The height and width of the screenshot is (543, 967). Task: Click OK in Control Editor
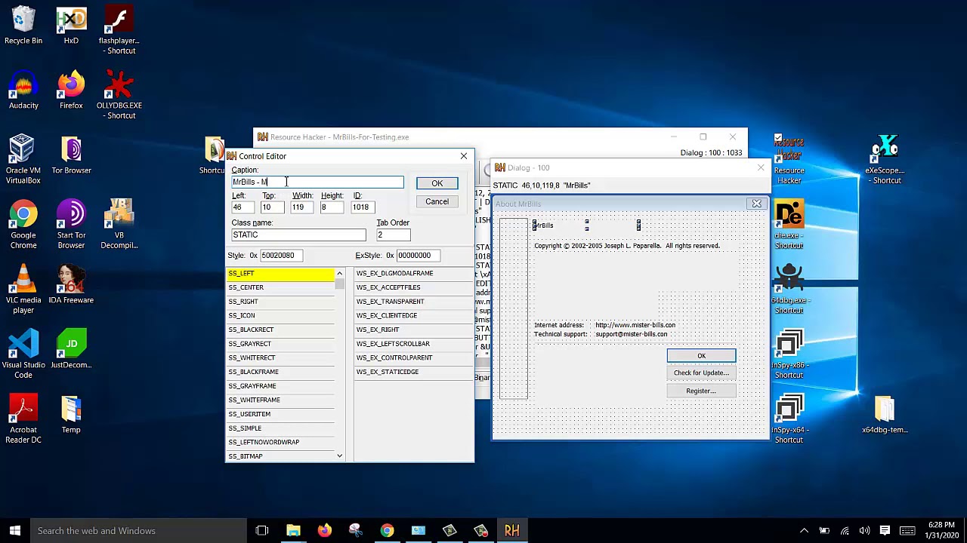point(437,183)
